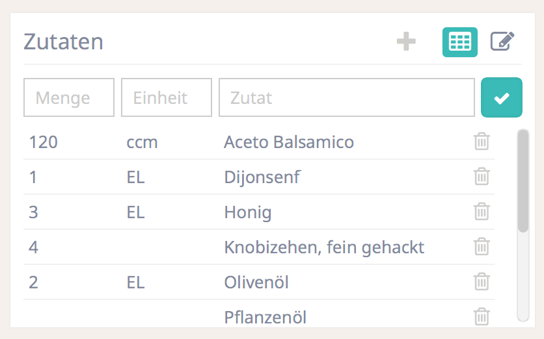Delete the Dijonsenf ingredient

tap(482, 177)
